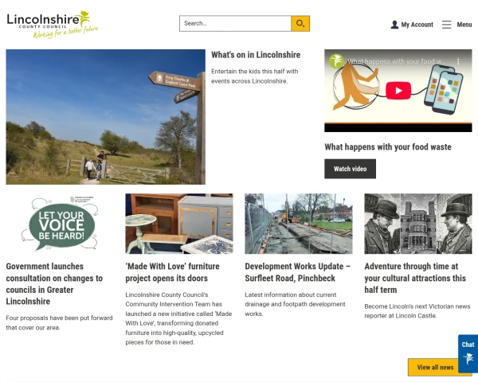Play the food waste YouTube video
Viewport: 478px width, 382px height.
coord(398,91)
